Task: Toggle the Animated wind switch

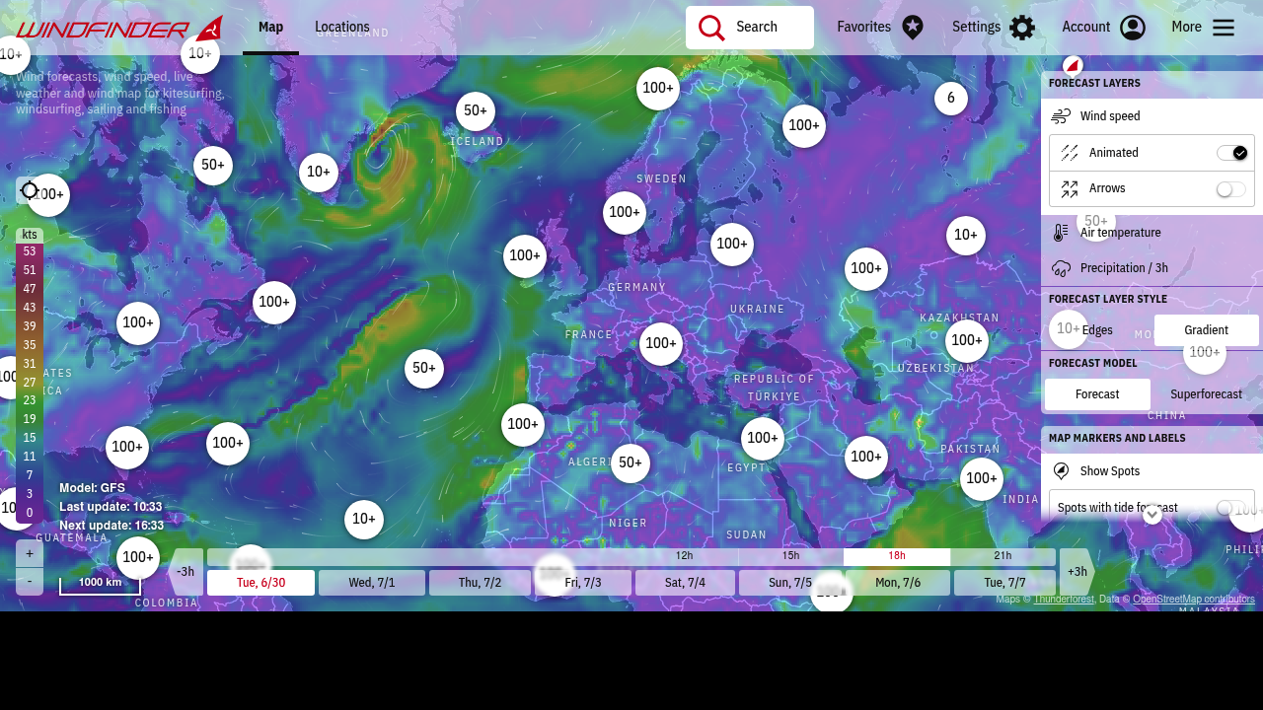Action: point(1231,153)
